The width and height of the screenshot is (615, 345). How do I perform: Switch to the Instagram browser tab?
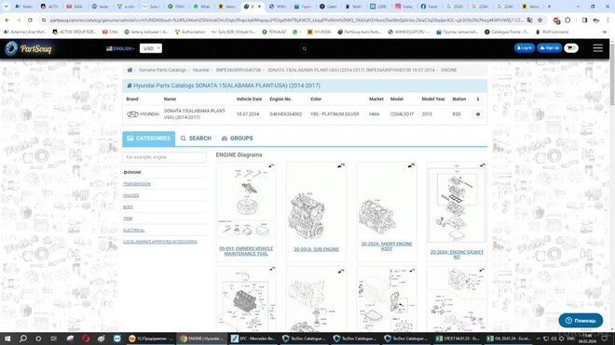[403, 7]
